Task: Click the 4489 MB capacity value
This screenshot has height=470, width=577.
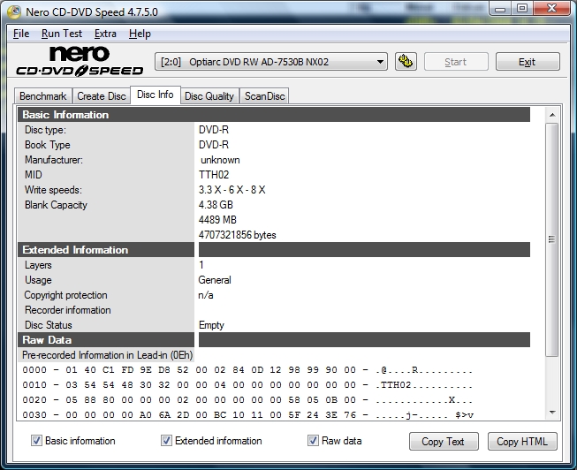Action: click(217, 220)
